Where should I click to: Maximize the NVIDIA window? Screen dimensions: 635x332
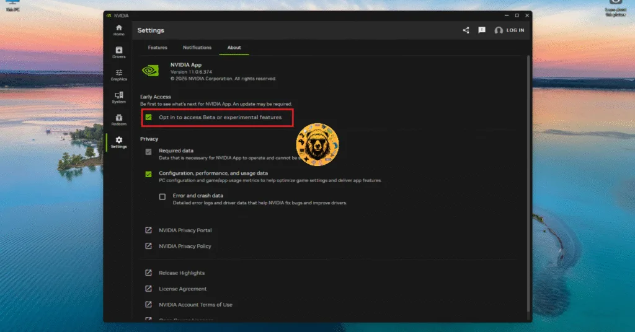coord(517,15)
